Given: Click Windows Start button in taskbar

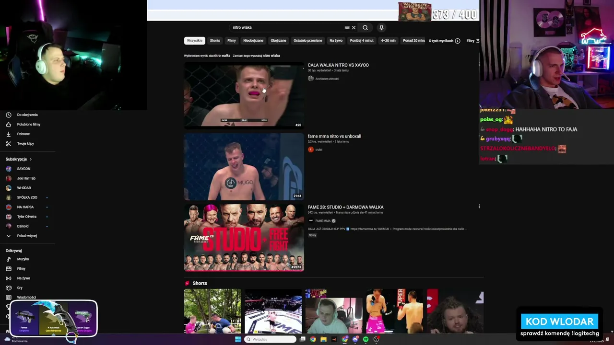Looking at the screenshot, I should point(237,339).
